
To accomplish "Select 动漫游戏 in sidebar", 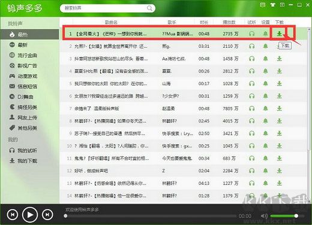I will tap(29, 76).
